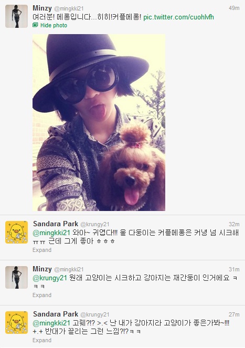Hide the photo in Minzy's tweet

pyautogui.click(x=54, y=25)
